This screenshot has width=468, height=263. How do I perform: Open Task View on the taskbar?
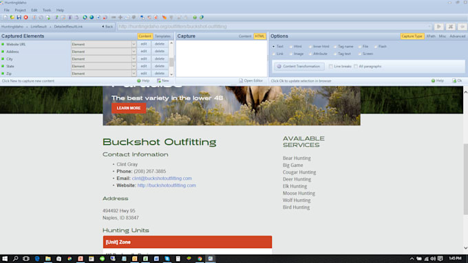tap(26, 258)
